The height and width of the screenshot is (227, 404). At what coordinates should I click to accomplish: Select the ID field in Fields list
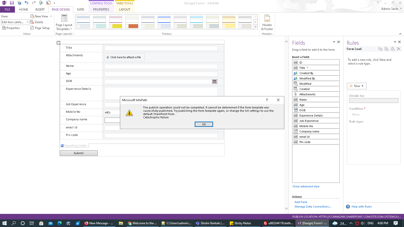click(x=316, y=62)
